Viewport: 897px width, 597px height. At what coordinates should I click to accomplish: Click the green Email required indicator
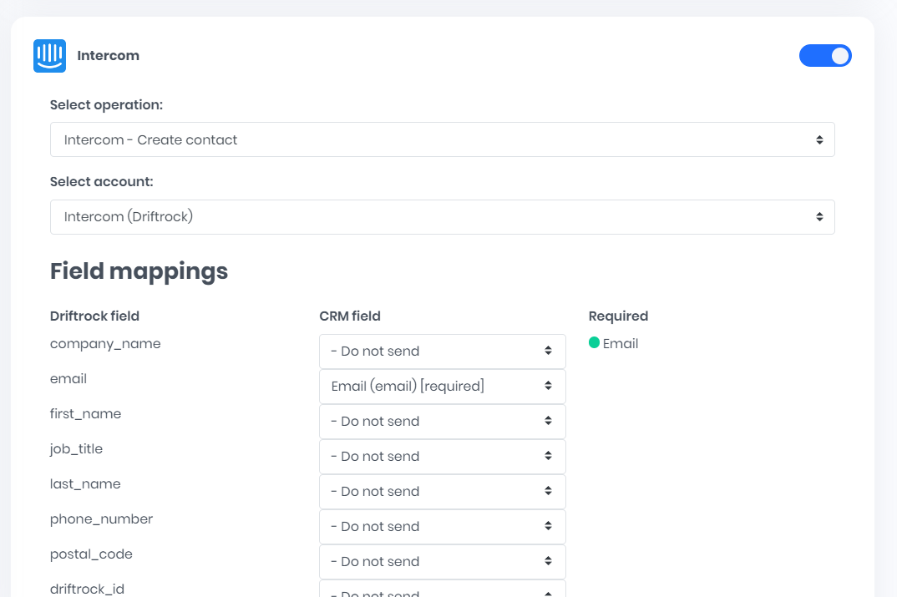595,342
